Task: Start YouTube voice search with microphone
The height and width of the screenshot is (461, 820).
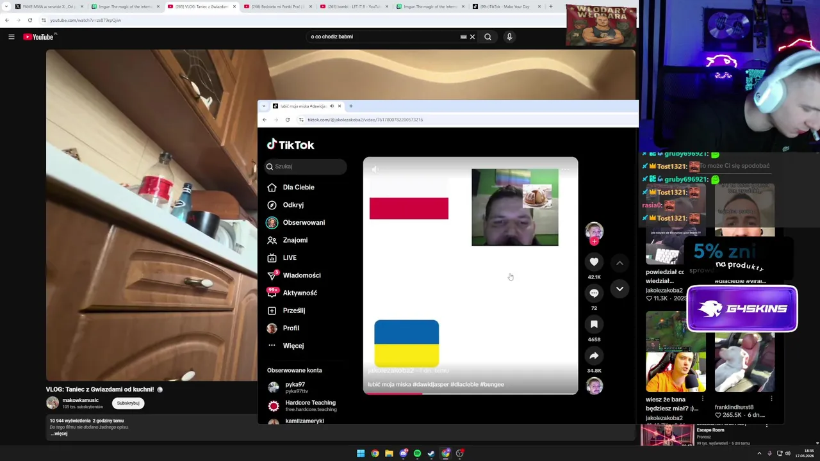Action: pyautogui.click(x=509, y=36)
